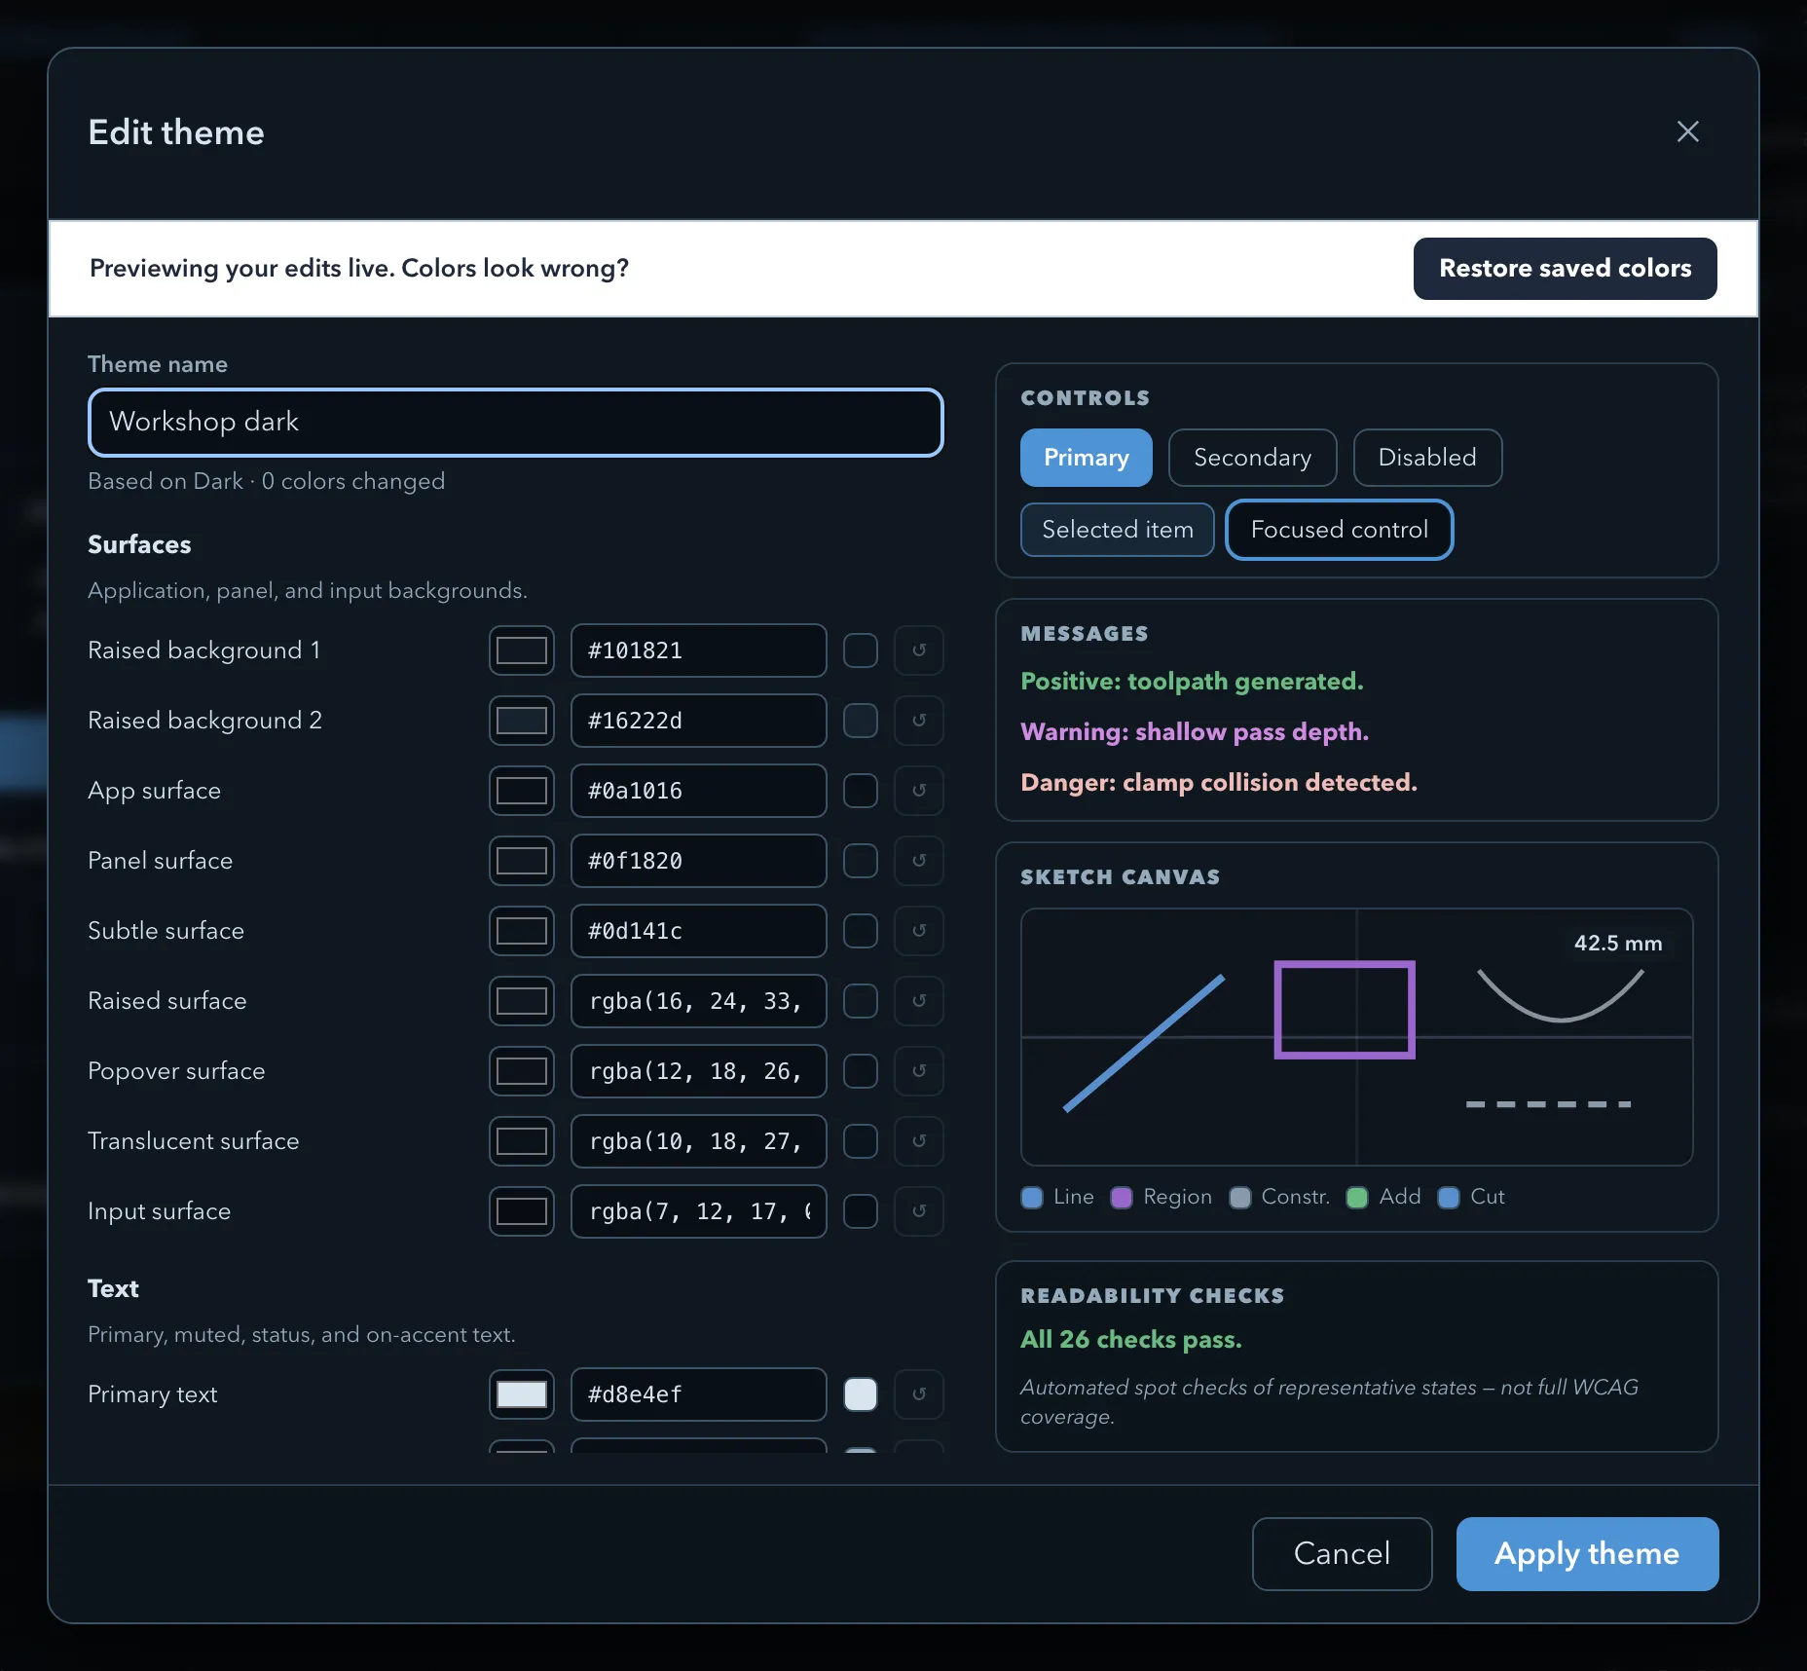Edit the #0a1016 hex value field
The image size is (1807, 1671).
tap(699, 791)
